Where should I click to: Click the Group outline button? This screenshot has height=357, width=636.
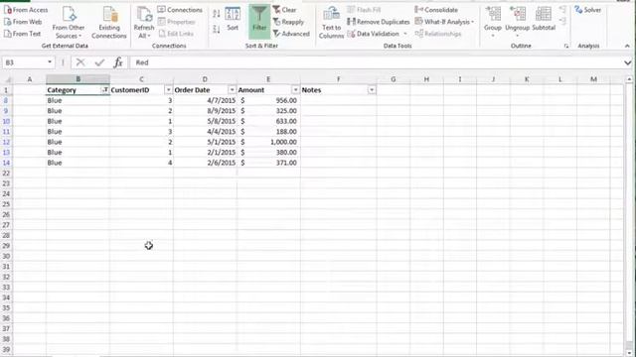pos(493,22)
